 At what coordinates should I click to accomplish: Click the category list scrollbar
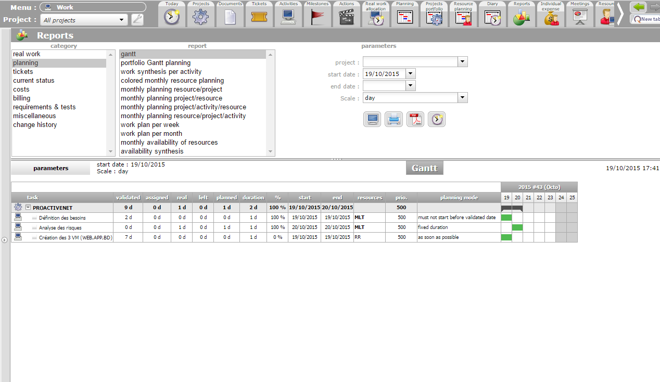(110, 103)
